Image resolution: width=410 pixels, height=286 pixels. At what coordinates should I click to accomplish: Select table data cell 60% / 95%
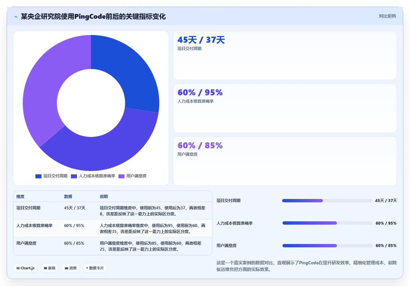(74, 225)
